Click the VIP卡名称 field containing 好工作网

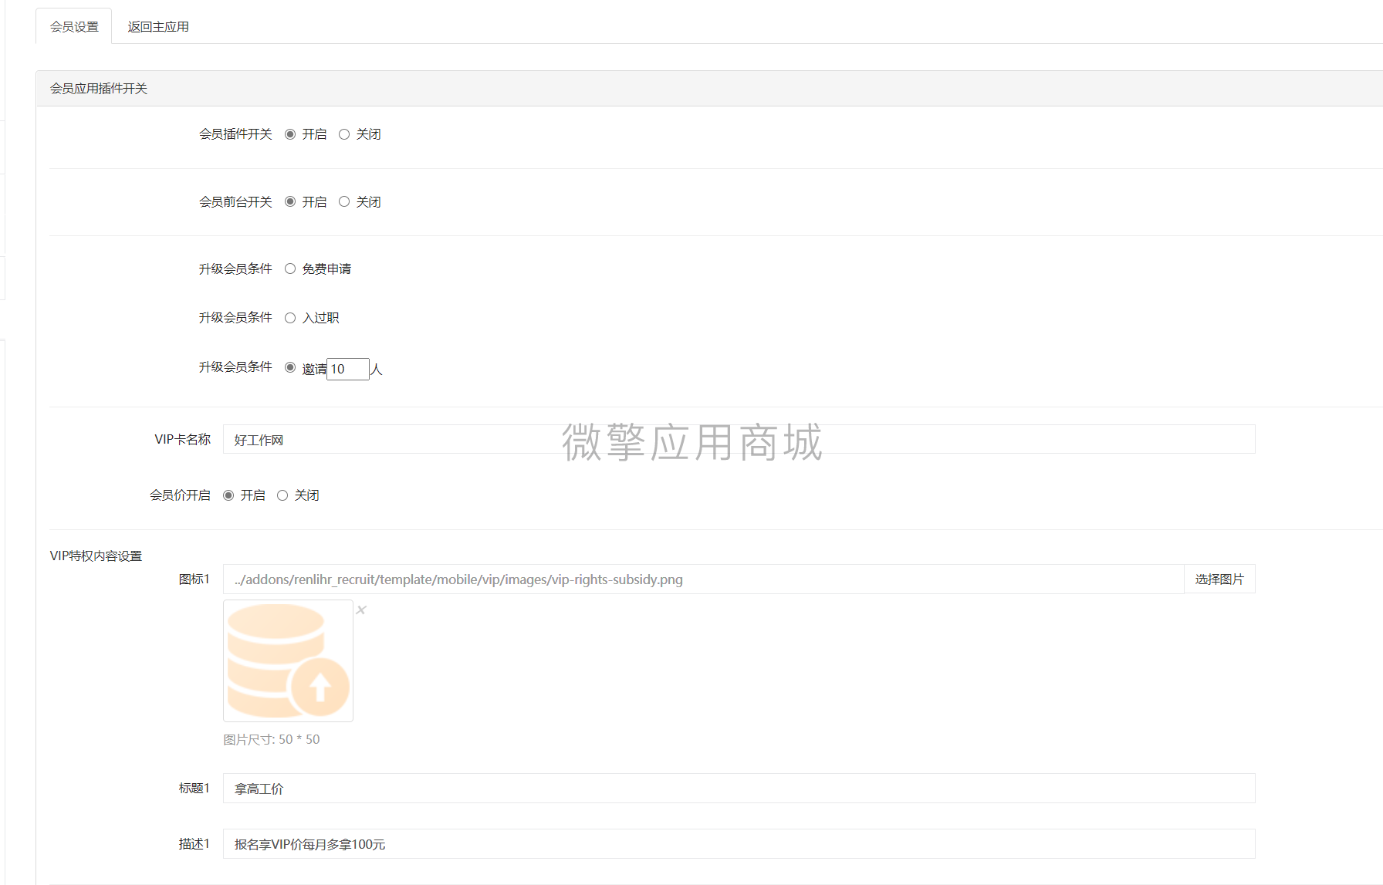[739, 439]
